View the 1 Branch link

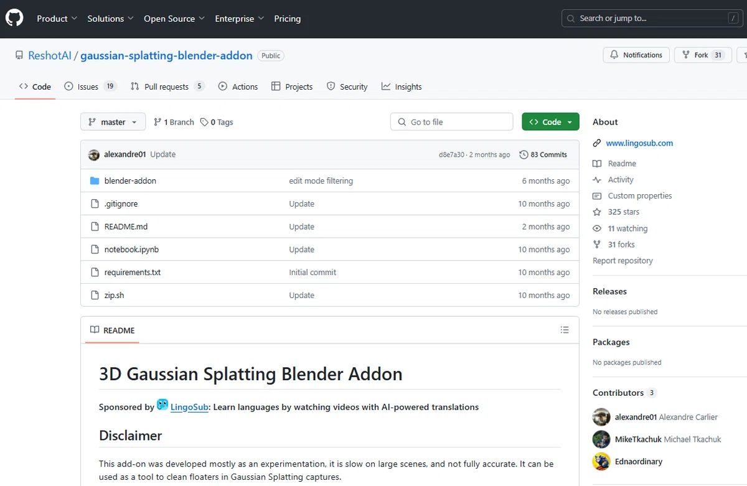(174, 122)
